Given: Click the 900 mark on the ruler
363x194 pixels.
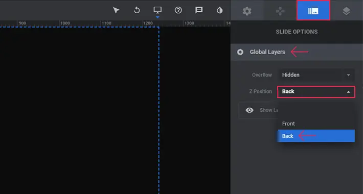Looking at the screenshot, I should pyautogui.click(x=22, y=23).
